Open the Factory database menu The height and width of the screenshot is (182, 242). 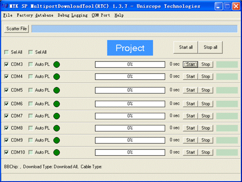pyautogui.click(x=35, y=15)
